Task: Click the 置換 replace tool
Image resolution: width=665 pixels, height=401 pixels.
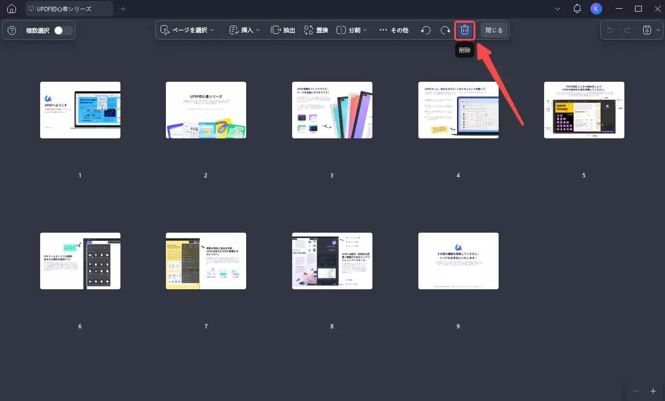Action: click(x=316, y=30)
